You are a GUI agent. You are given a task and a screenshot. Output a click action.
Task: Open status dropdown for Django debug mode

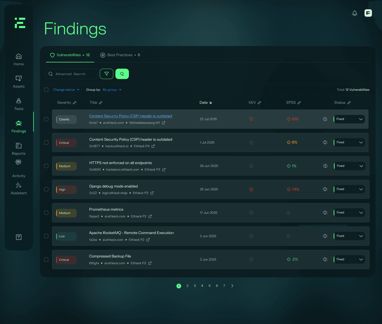349,189
